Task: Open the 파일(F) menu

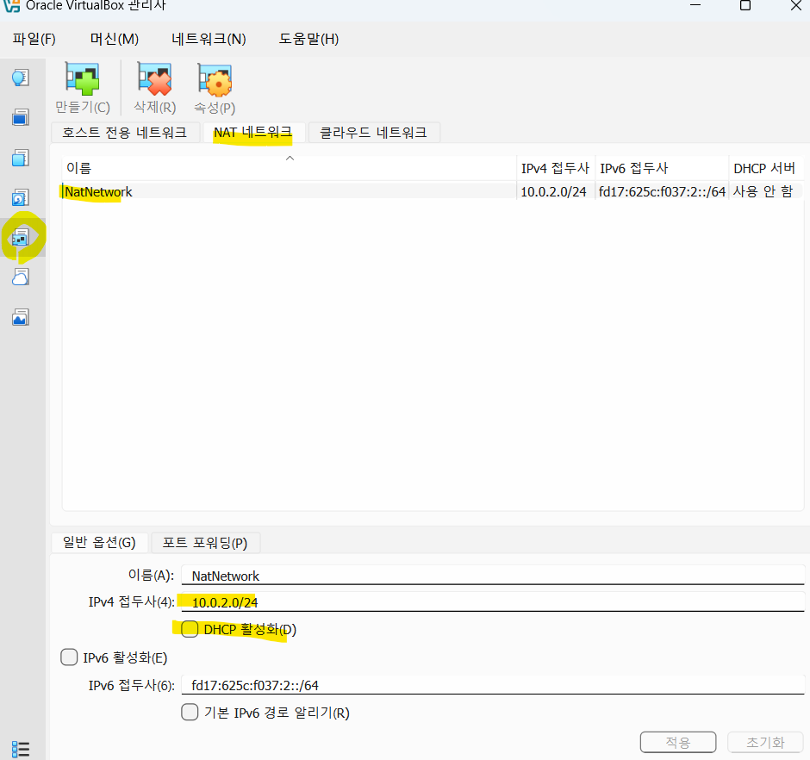Action: 34,39
